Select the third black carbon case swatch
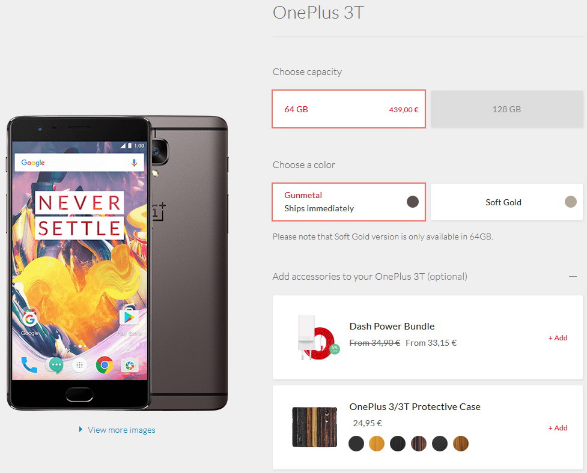This screenshot has height=473, width=587. (x=398, y=444)
